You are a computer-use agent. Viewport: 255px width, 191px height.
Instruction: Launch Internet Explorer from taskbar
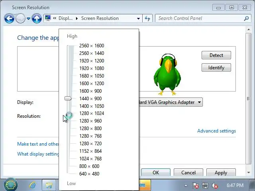click(32, 185)
